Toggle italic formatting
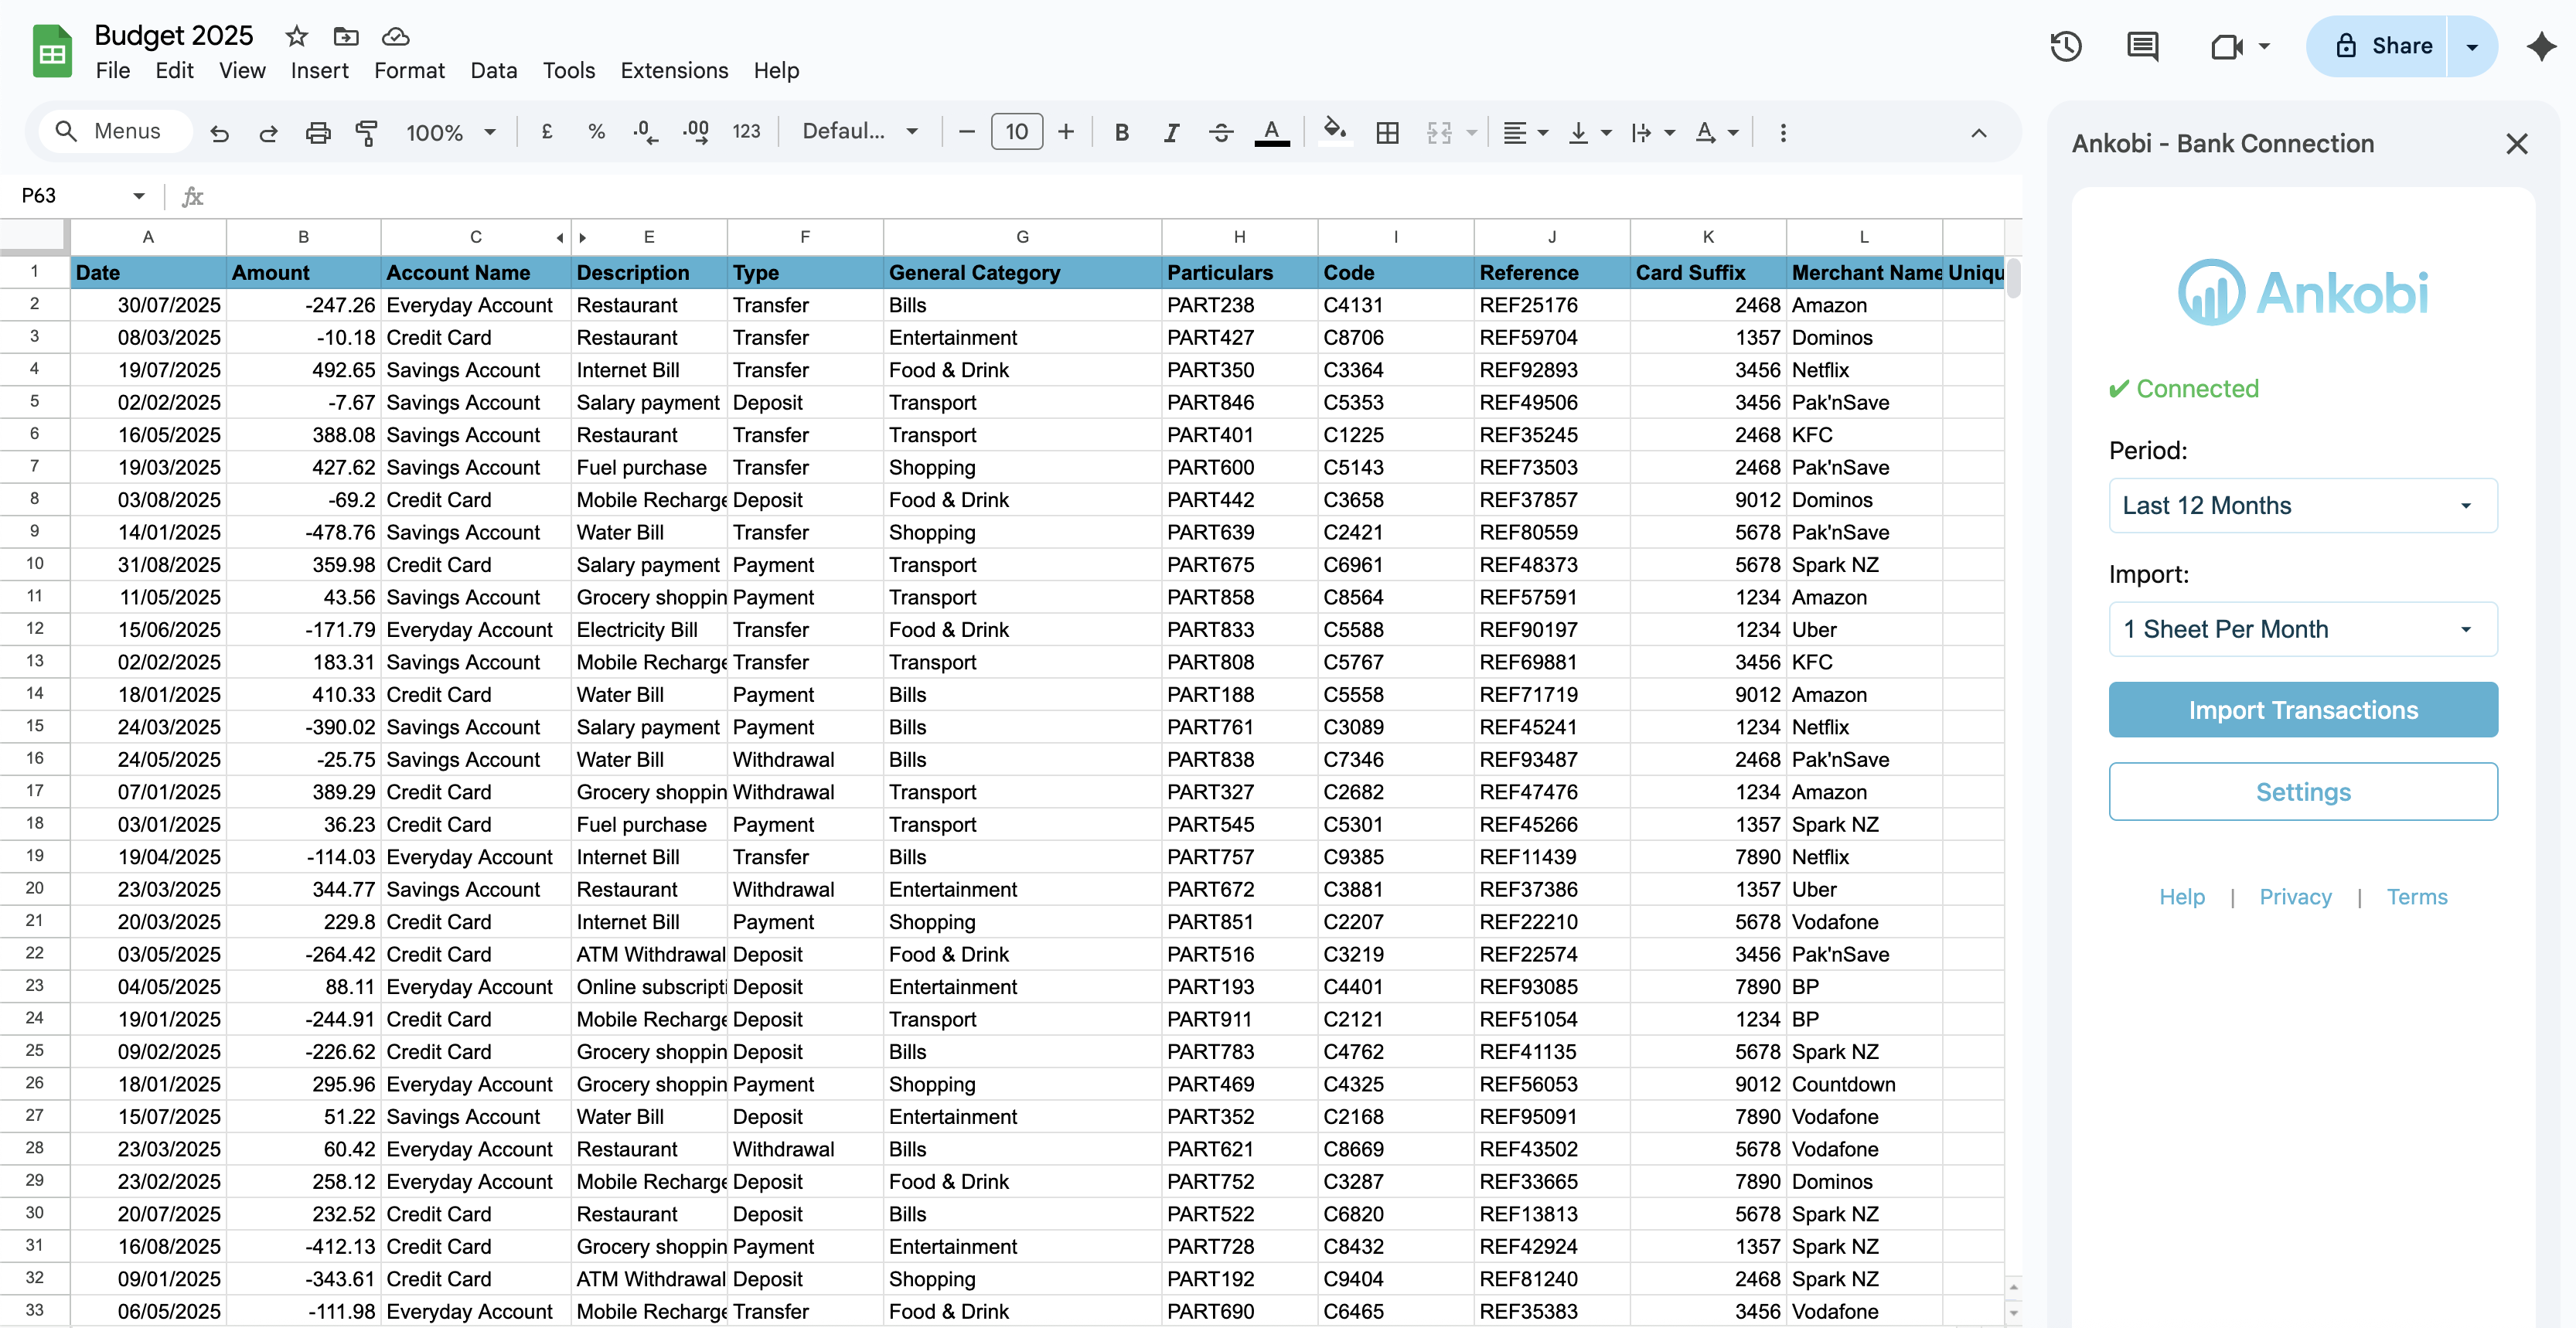The image size is (2576, 1328). coord(1172,132)
